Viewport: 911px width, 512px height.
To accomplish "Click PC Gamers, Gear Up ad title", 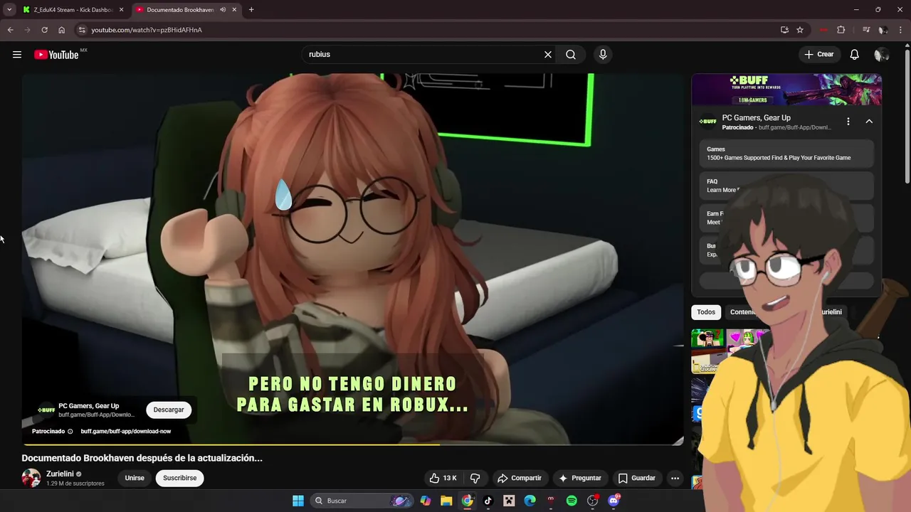I will [x=756, y=118].
